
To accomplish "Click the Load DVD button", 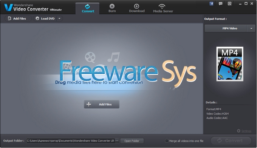I will (45, 18).
